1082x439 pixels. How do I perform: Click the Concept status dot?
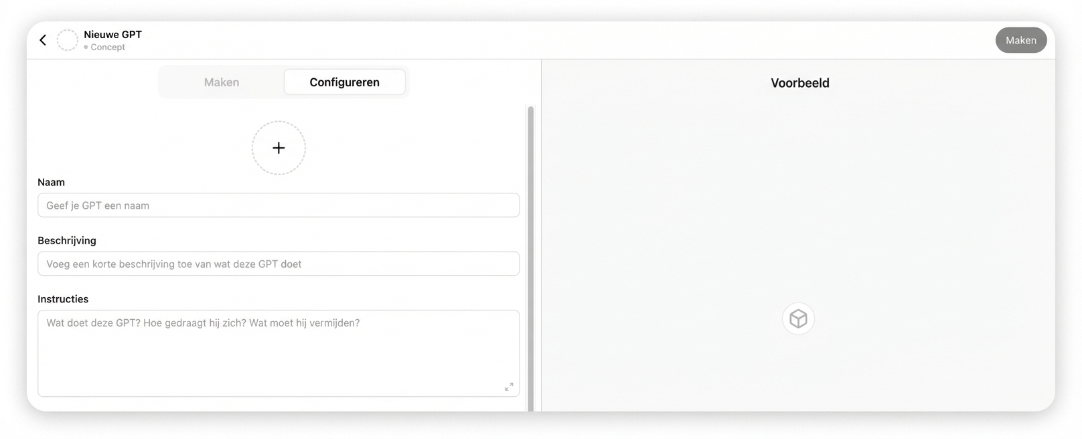click(x=86, y=48)
